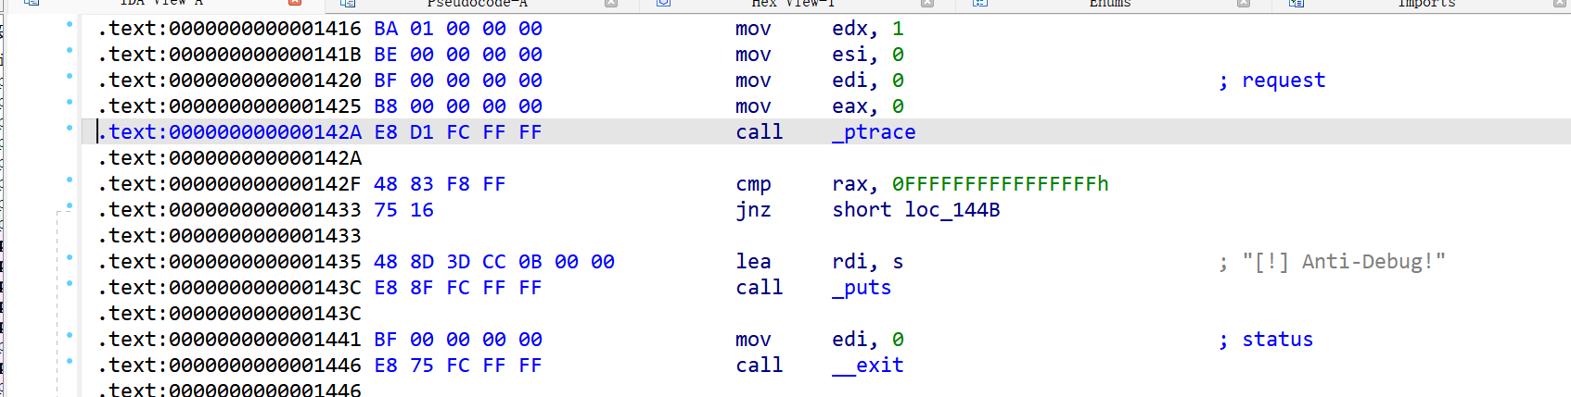Click the Pseudocode-A tab icon
The image size is (1571, 397).
pyautogui.click(x=348, y=3)
